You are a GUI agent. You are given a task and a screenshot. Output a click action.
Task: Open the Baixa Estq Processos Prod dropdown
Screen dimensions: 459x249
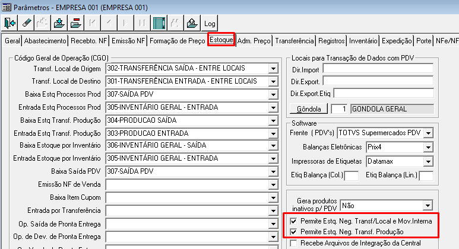273,95
